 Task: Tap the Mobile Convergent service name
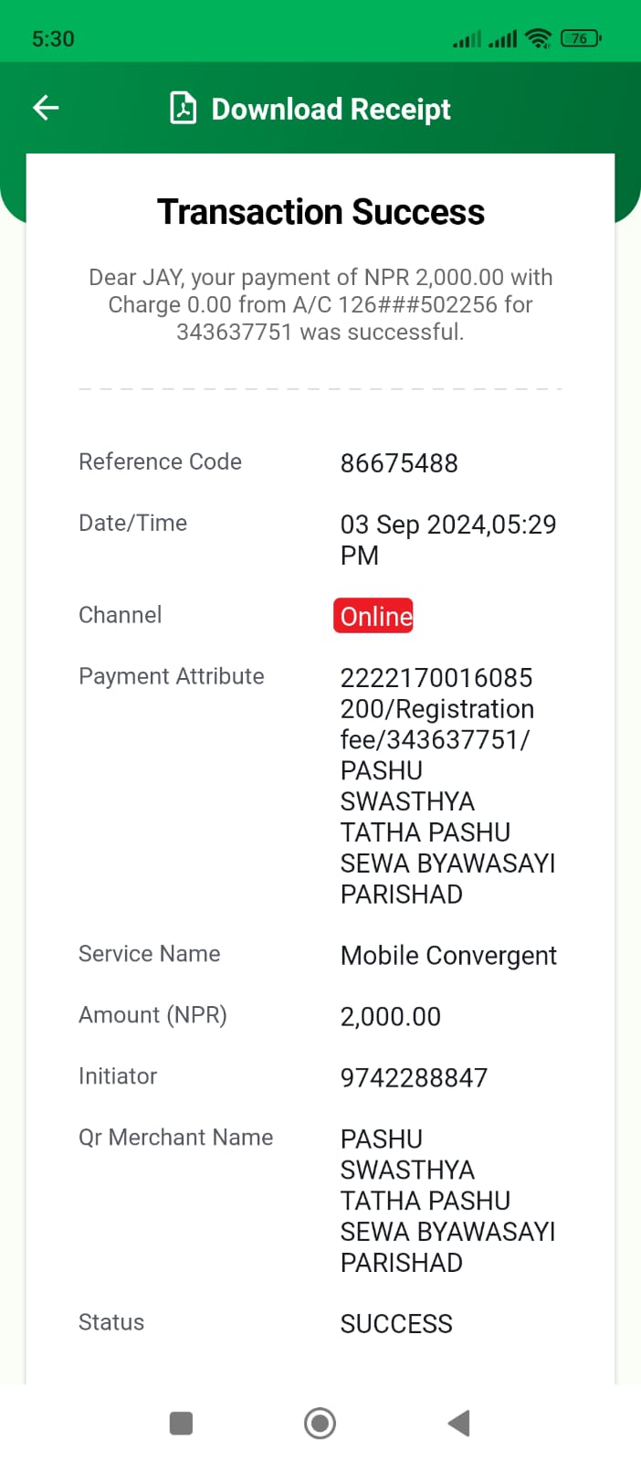tap(448, 956)
